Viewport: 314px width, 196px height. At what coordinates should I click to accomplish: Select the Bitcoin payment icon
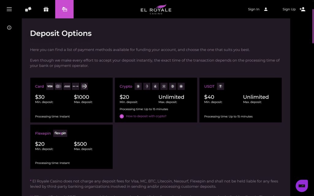(x=138, y=86)
